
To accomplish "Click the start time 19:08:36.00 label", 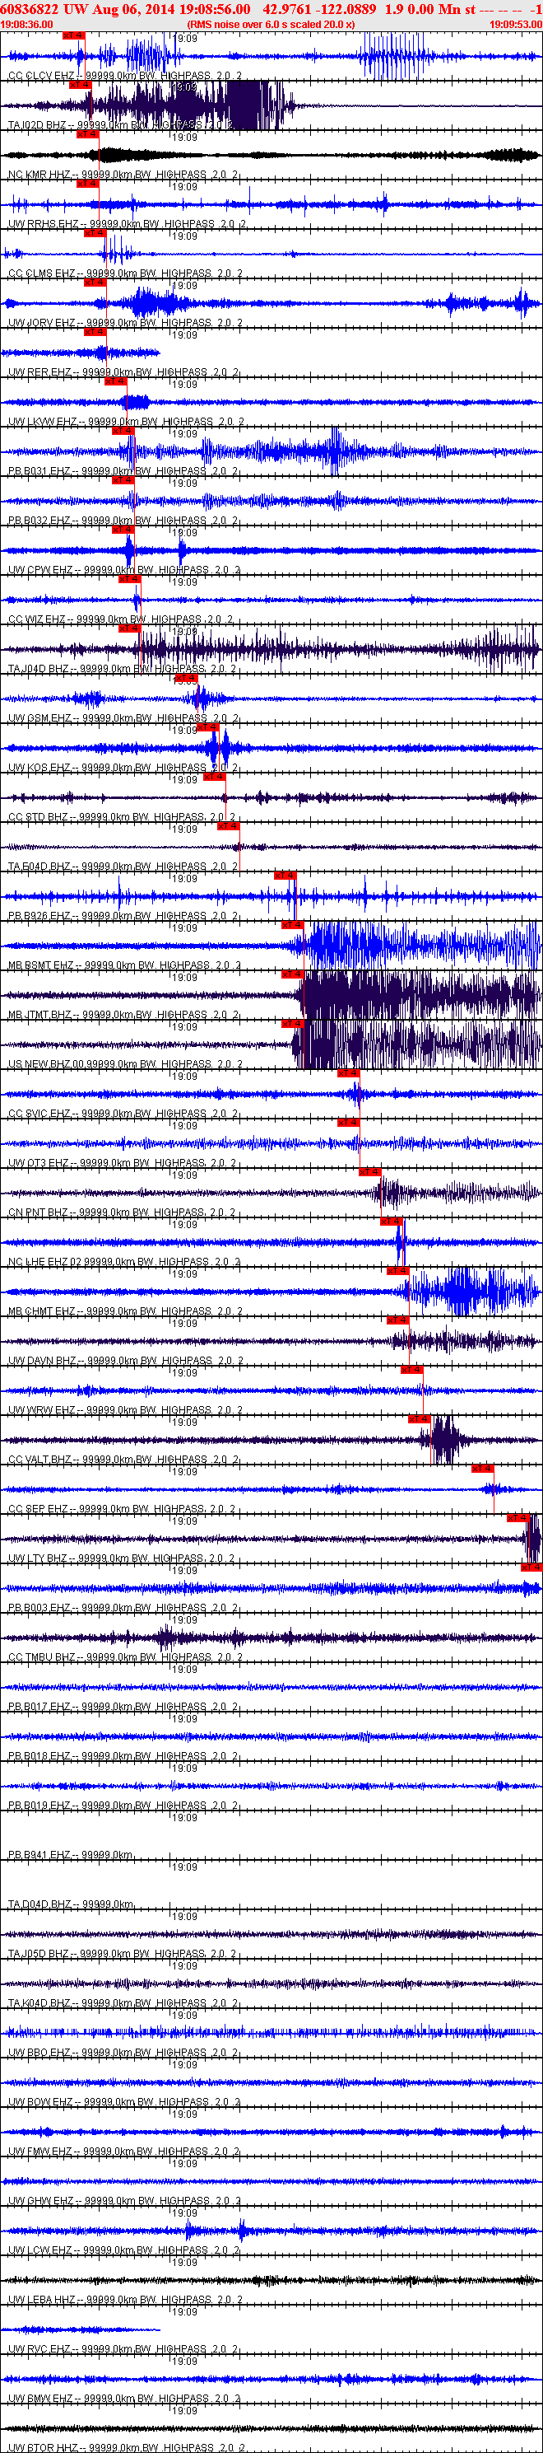I will [x=26, y=24].
